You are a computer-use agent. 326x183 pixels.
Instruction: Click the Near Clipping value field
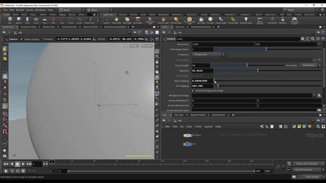tap(203, 81)
